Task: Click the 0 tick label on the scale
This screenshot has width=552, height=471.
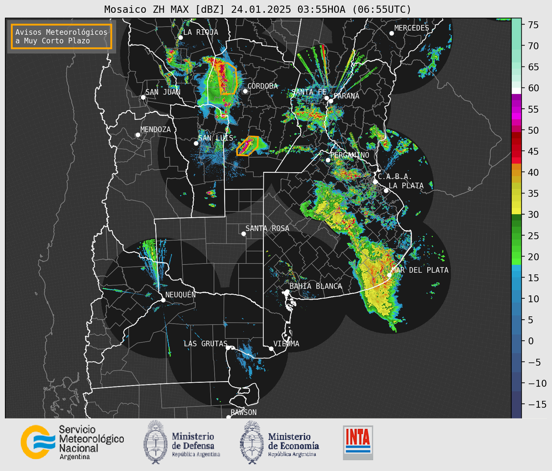Action: (531, 341)
